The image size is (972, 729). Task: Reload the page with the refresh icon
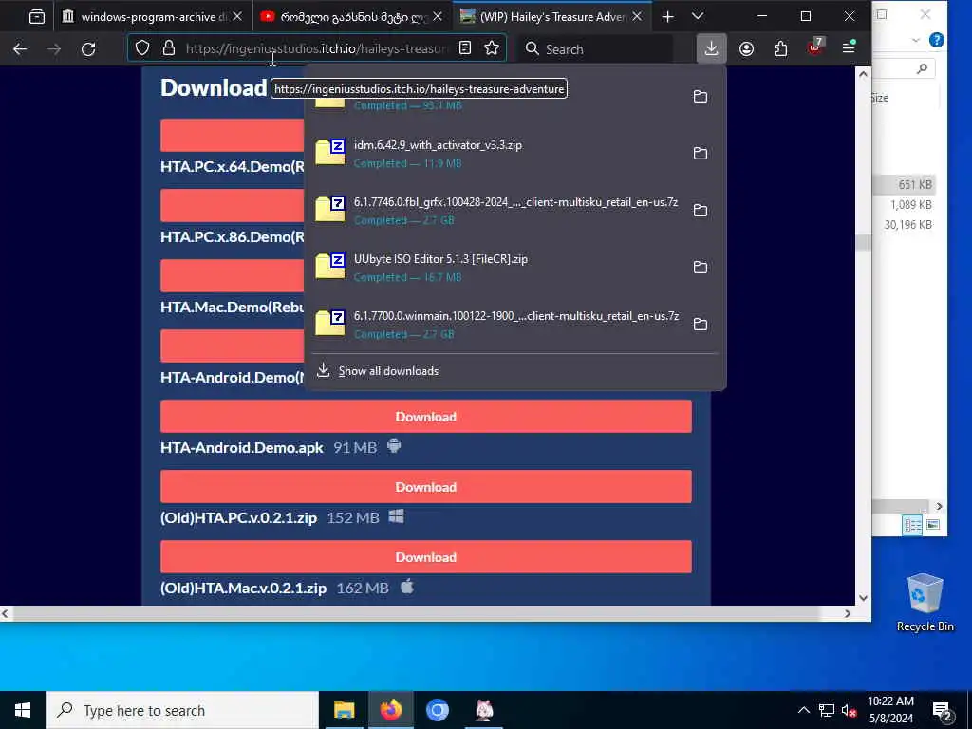point(88,49)
